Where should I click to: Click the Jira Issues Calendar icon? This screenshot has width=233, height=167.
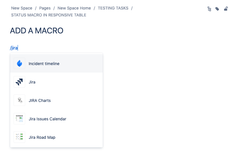[19, 119]
